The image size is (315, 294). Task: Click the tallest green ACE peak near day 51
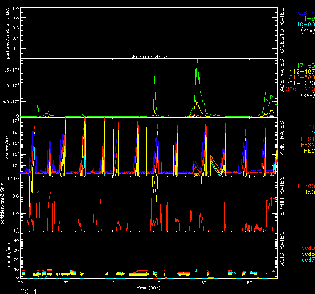pos(197,60)
